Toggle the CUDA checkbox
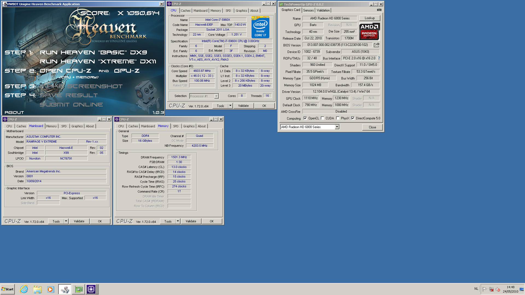Image resolution: width=525 pixels, height=295 pixels. pos(322,118)
